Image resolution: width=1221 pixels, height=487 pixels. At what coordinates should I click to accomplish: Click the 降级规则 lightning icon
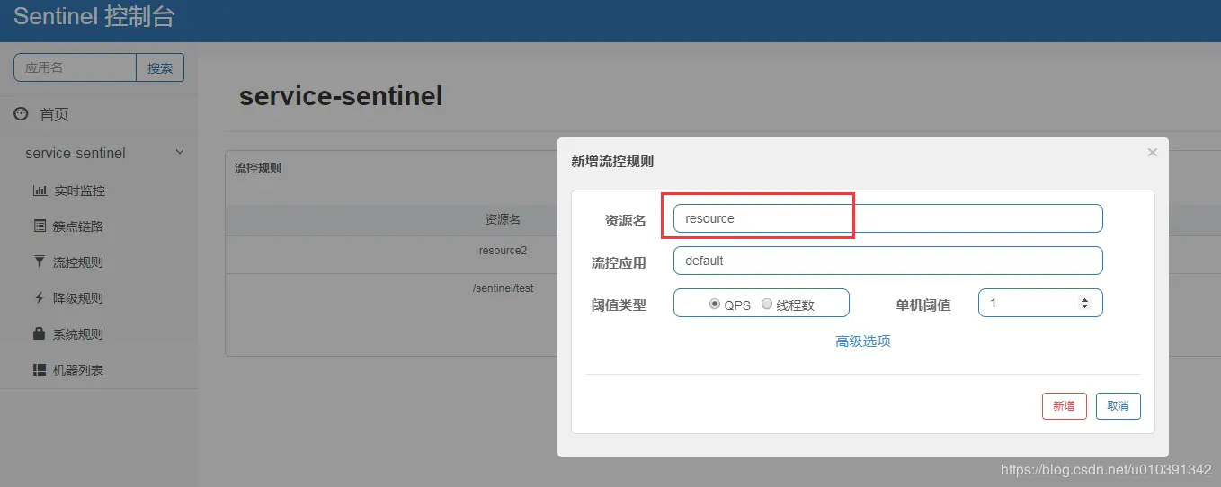tap(40, 298)
